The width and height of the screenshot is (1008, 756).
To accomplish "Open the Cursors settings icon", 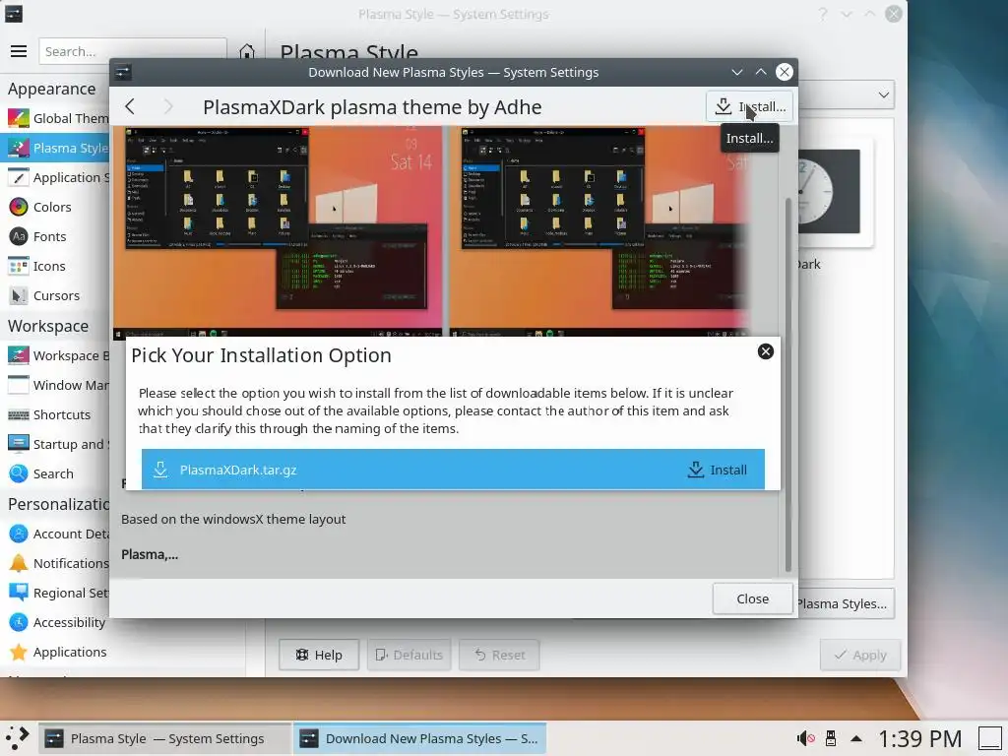I will coord(18,295).
